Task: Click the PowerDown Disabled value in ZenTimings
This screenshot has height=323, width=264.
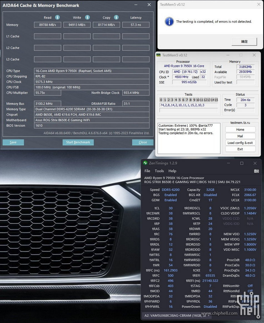Action: click(210, 307)
